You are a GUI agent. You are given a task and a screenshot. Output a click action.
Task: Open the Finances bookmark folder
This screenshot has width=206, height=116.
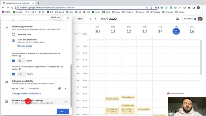coord(167,12)
